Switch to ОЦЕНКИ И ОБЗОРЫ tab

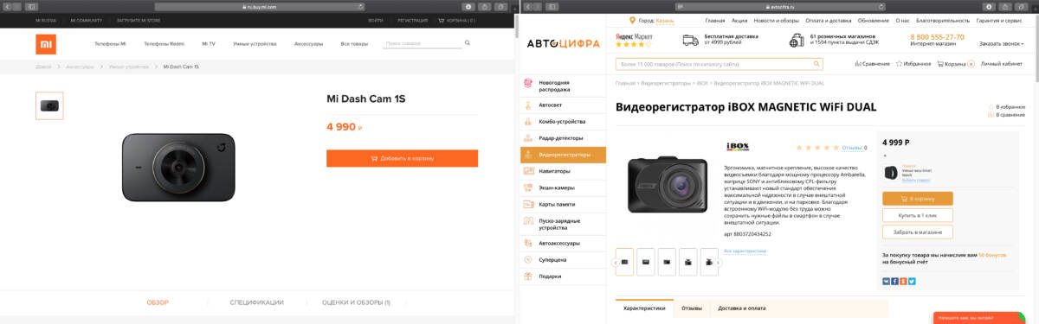[x=356, y=302]
